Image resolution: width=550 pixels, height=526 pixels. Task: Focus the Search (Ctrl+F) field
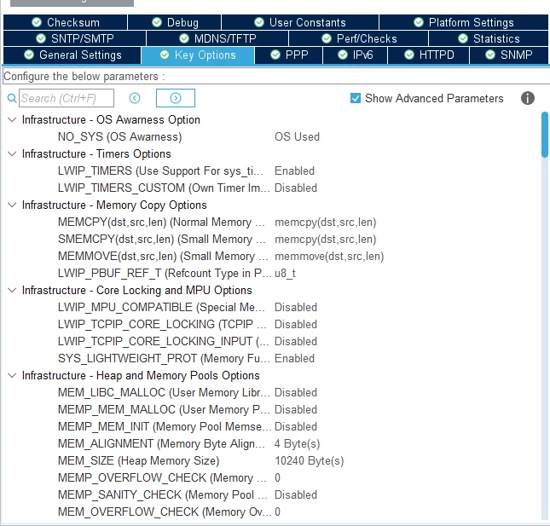pyautogui.click(x=67, y=98)
